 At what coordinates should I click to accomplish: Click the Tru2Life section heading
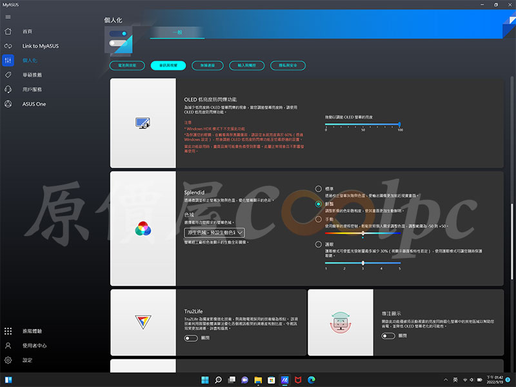point(193,312)
